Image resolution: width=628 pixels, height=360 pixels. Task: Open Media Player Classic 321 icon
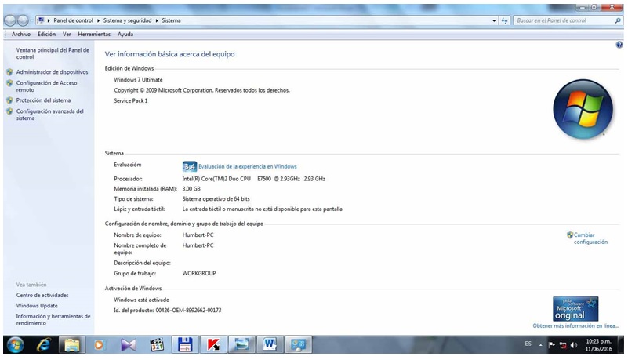157,345
